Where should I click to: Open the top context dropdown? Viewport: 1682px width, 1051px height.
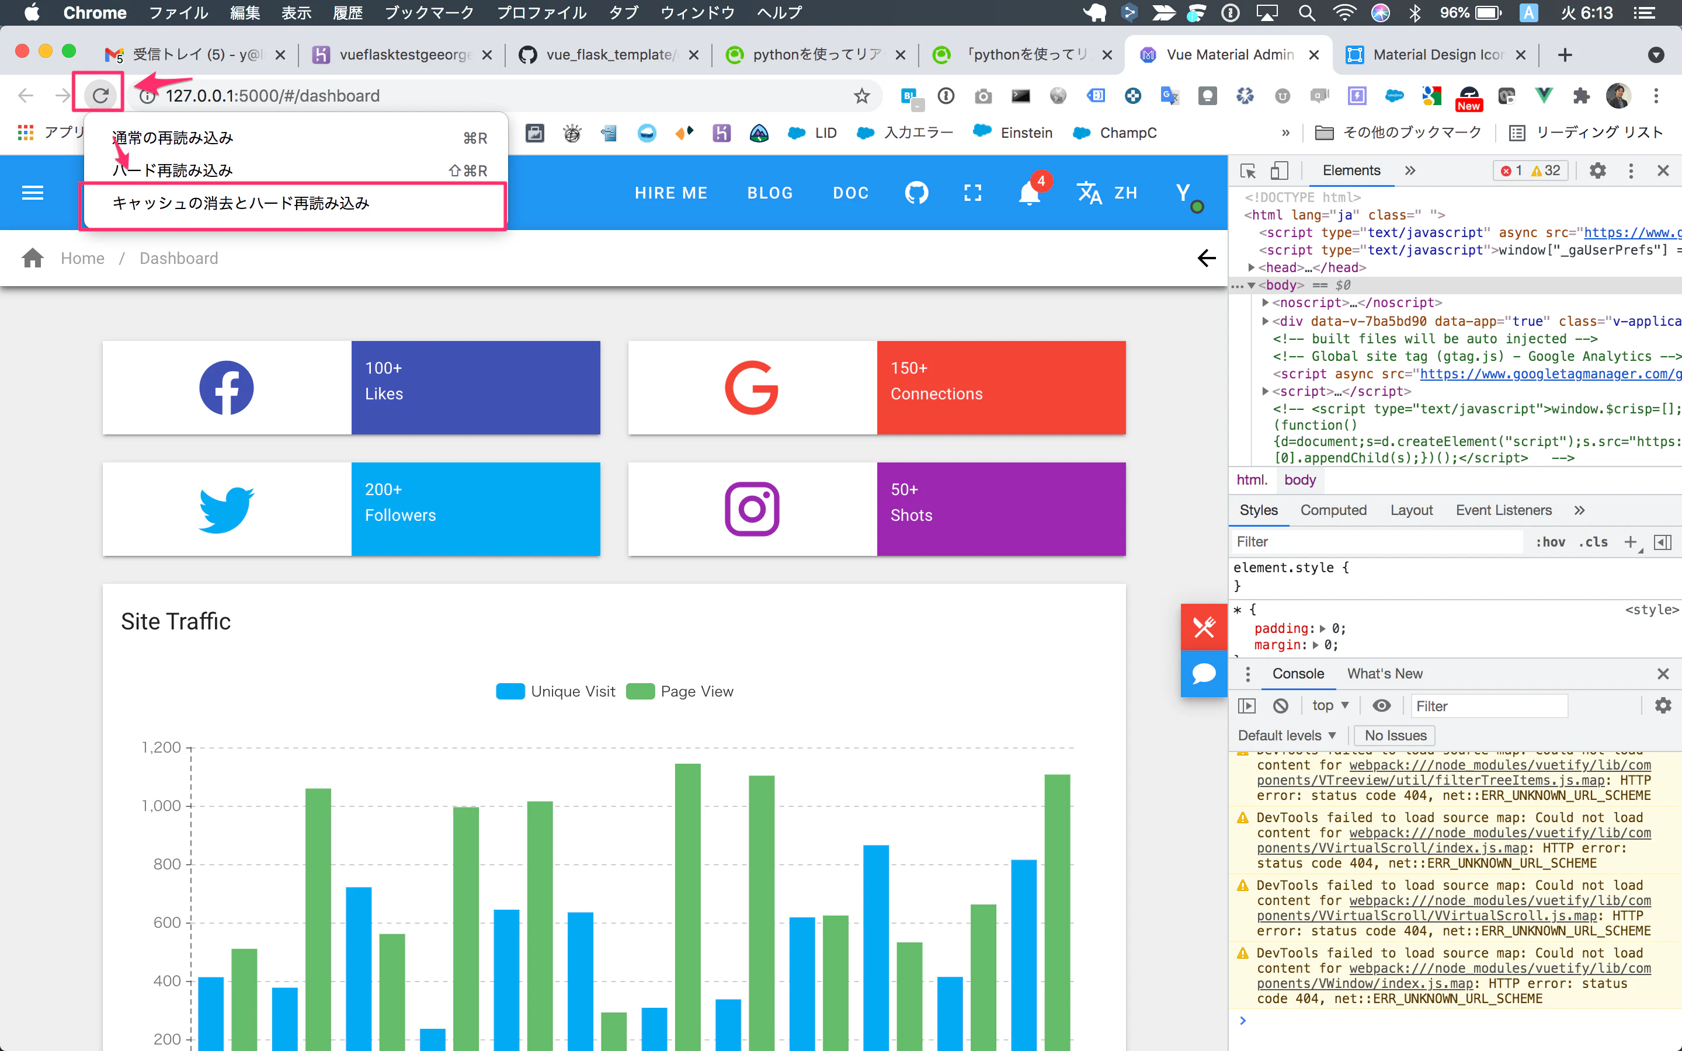click(x=1330, y=705)
